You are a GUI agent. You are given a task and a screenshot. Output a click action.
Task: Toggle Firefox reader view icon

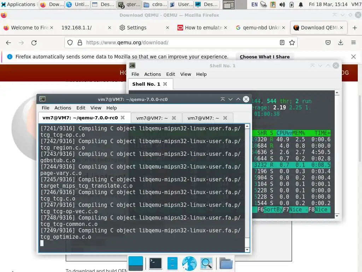click(282, 42)
